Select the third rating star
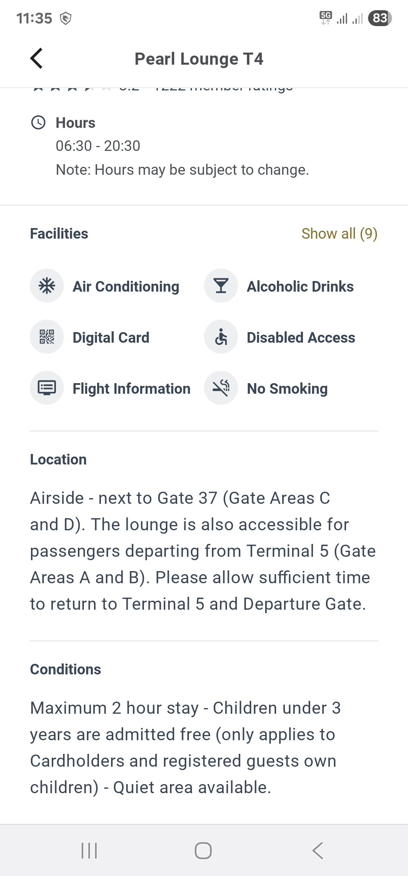 click(73, 87)
